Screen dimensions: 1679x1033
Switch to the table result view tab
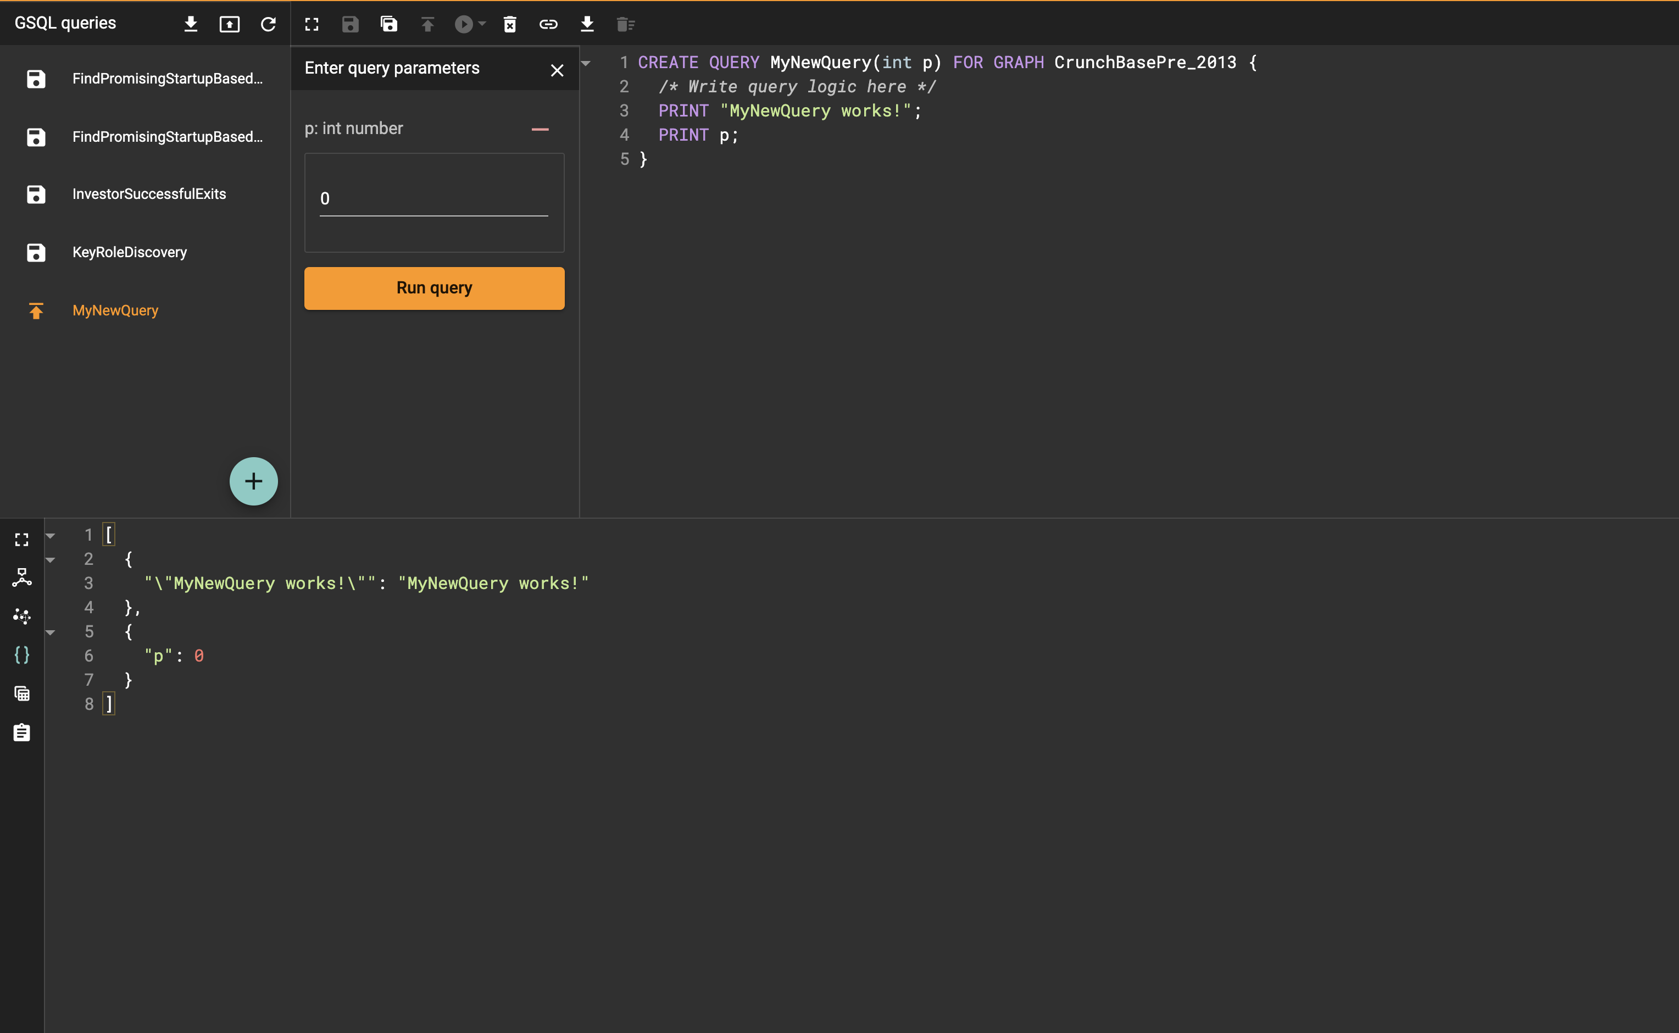(x=22, y=693)
